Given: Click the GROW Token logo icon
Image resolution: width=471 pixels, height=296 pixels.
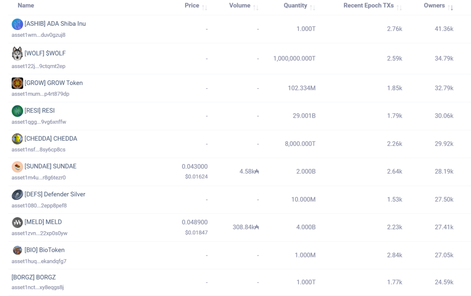Looking at the screenshot, I should tap(17, 83).
